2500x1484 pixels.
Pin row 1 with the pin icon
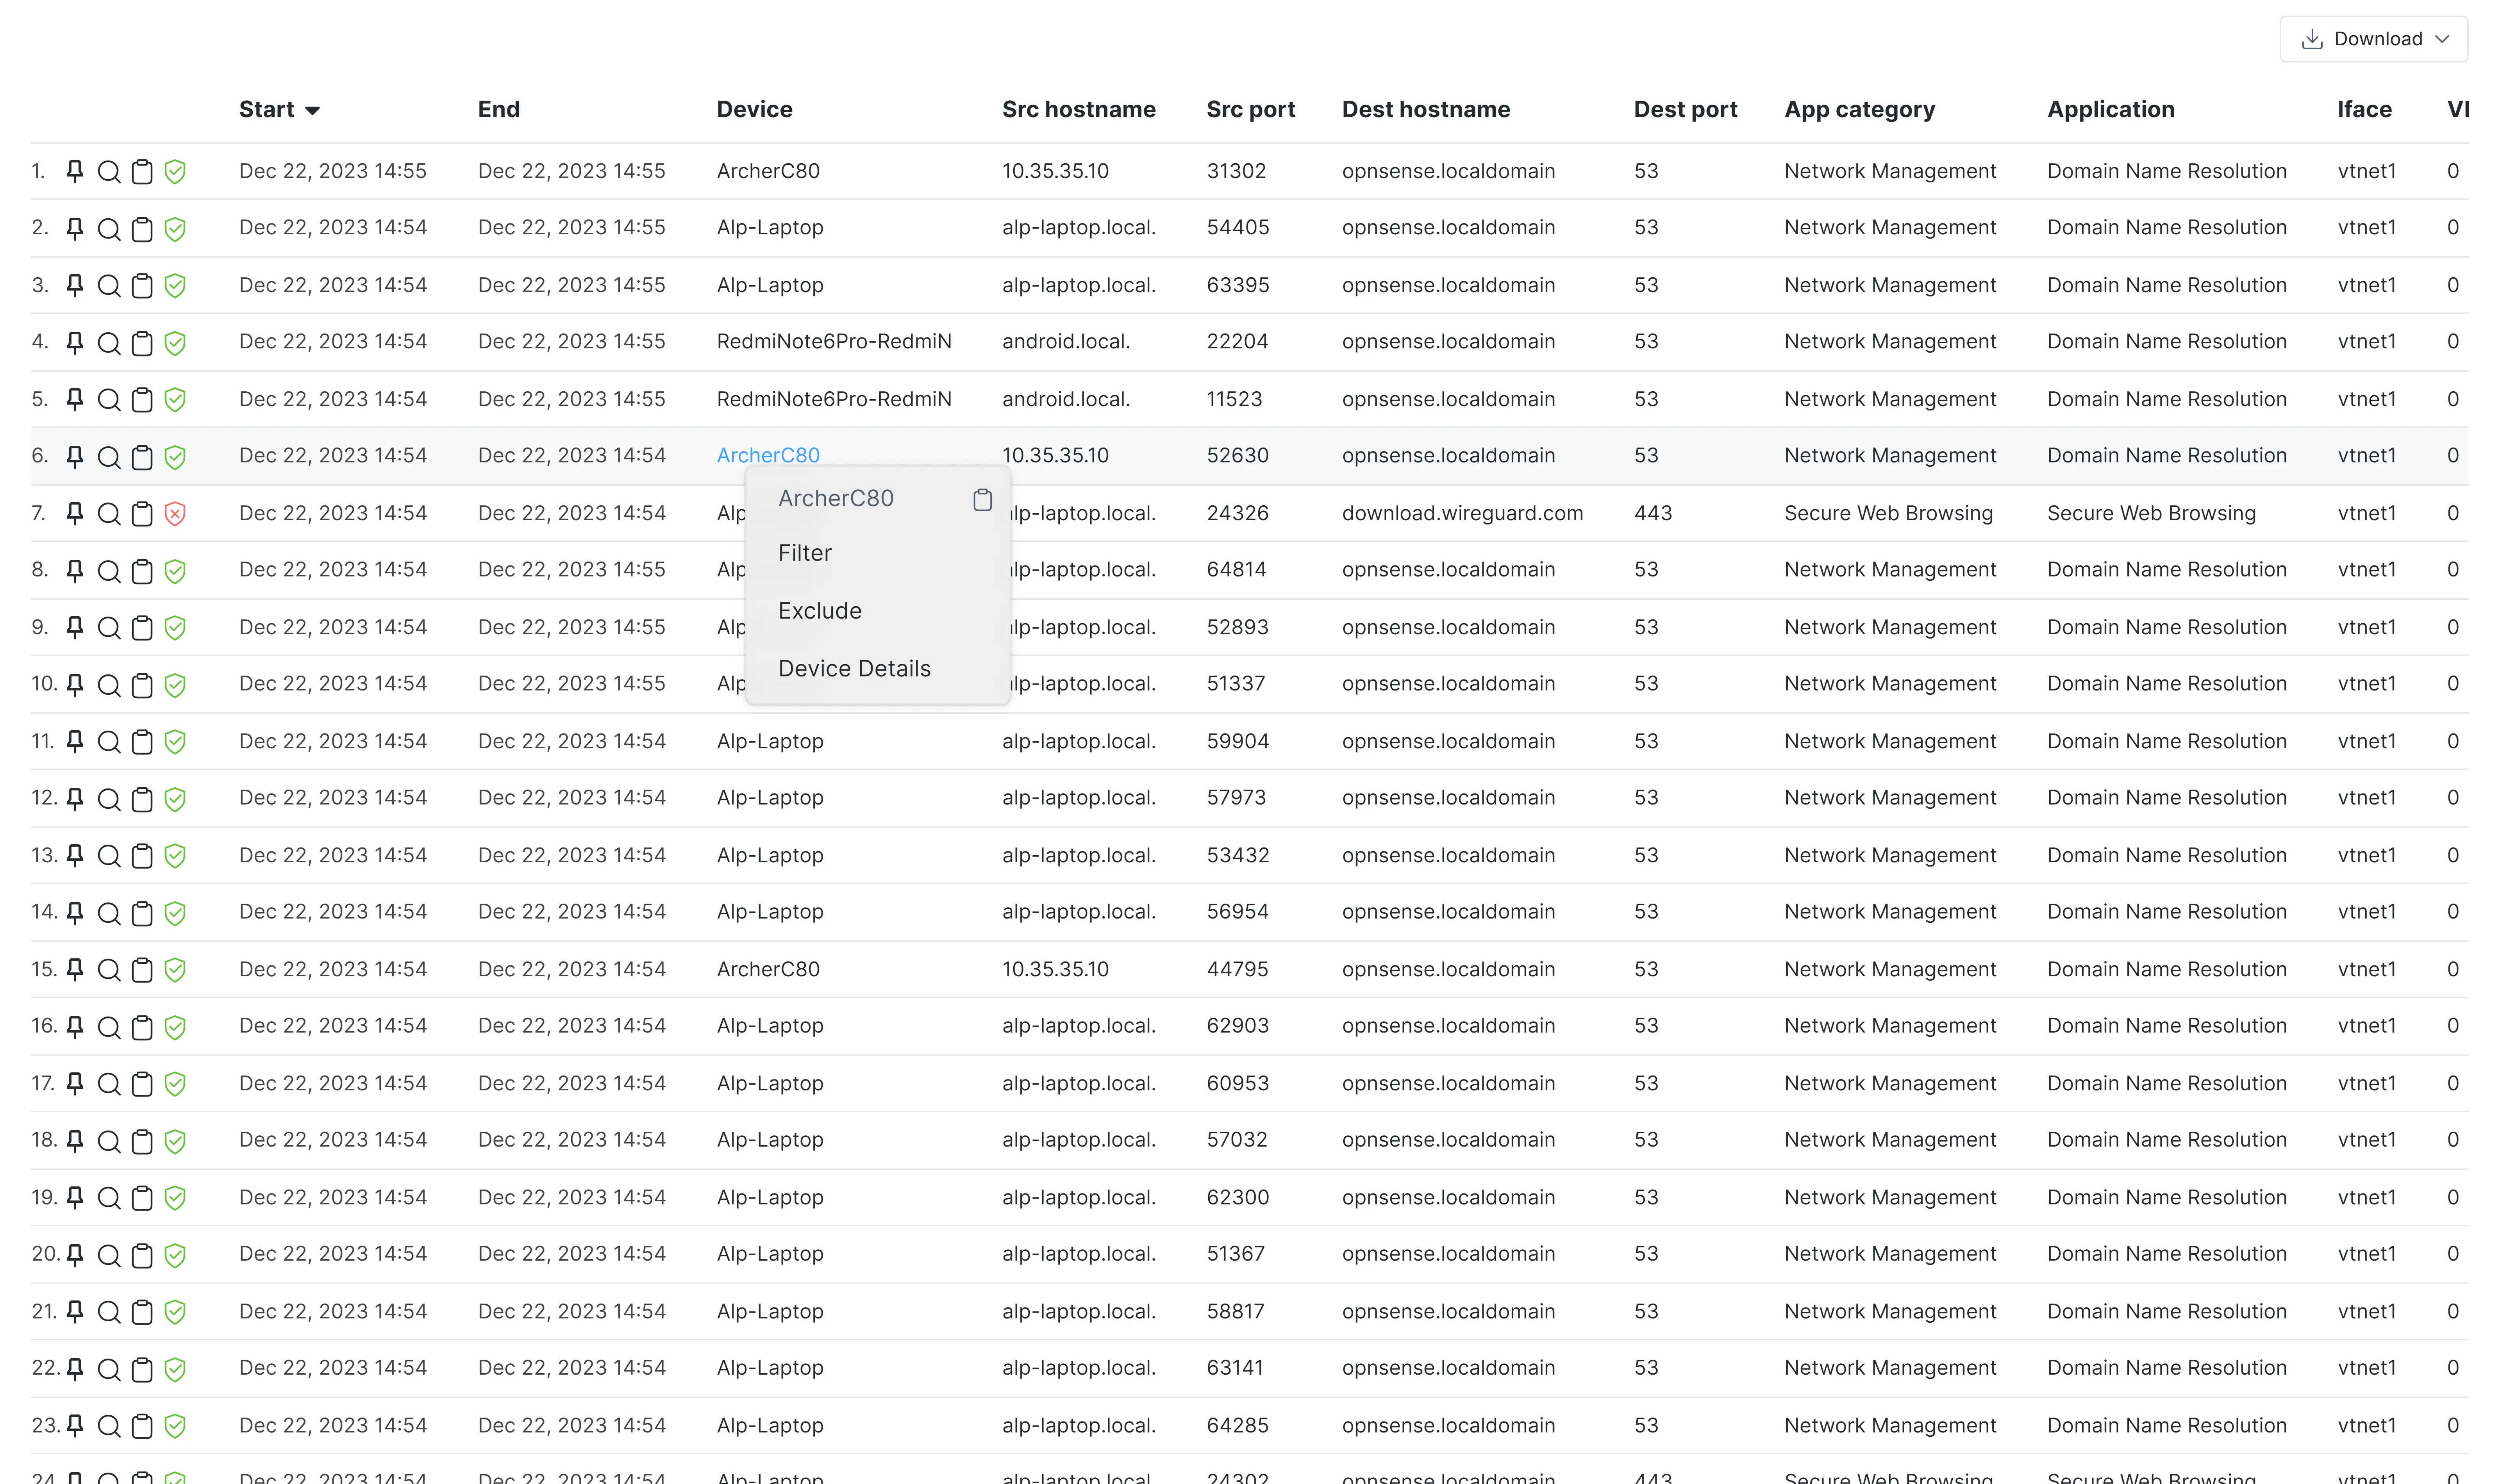[75, 172]
